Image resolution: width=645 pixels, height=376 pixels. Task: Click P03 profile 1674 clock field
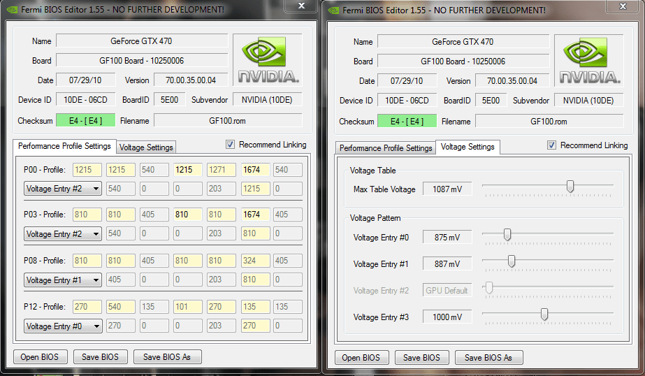coord(256,215)
